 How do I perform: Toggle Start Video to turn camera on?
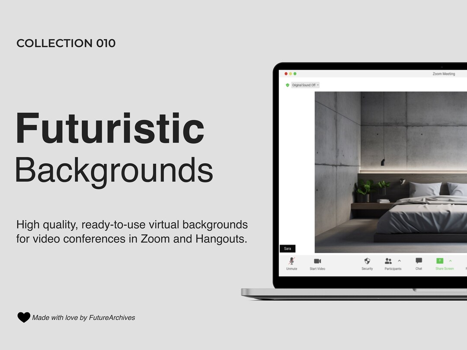(x=317, y=268)
